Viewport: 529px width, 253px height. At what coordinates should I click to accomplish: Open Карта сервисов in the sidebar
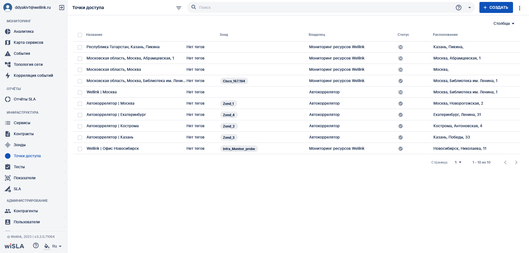pos(34,42)
